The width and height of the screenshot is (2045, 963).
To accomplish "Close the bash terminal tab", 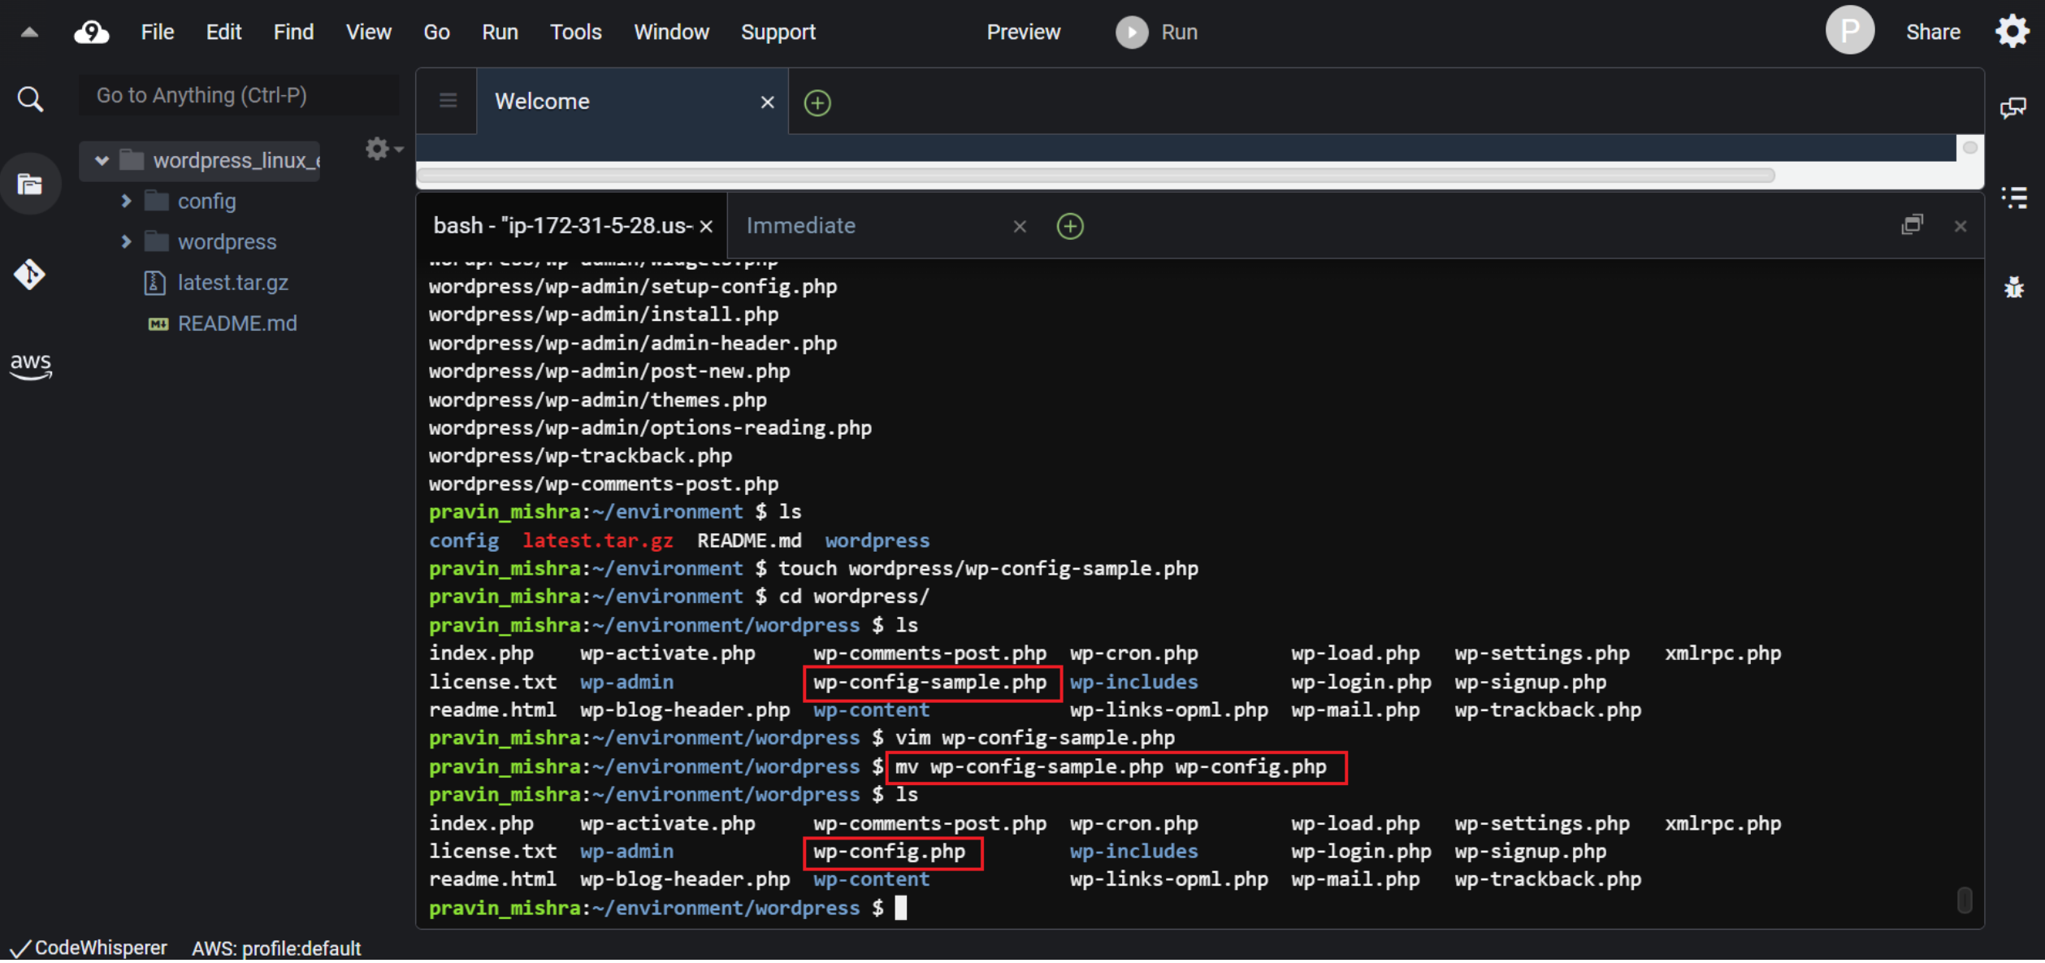I will click(x=706, y=226).
